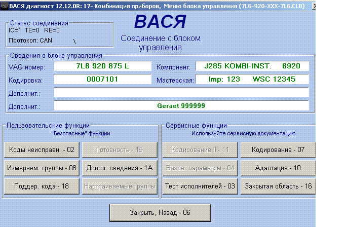The image size is (346, 227).
Task: Click Используйте сервисную документацию caption
Action: click(243, 133)
